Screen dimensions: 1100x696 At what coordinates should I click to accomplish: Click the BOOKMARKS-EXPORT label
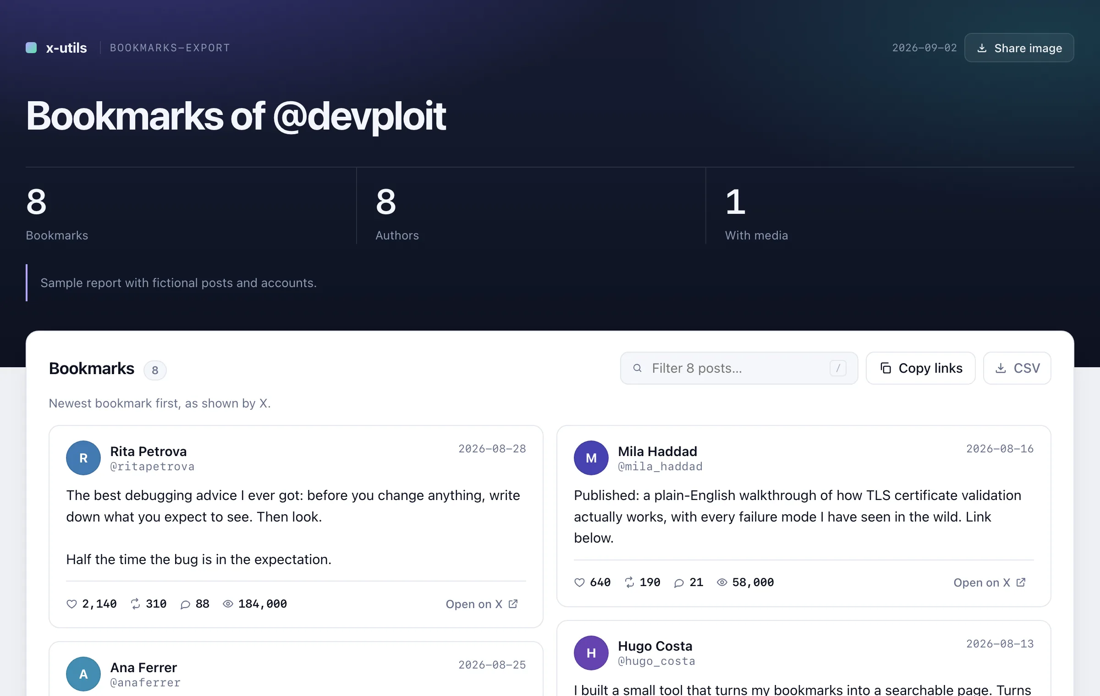point(170,48)
